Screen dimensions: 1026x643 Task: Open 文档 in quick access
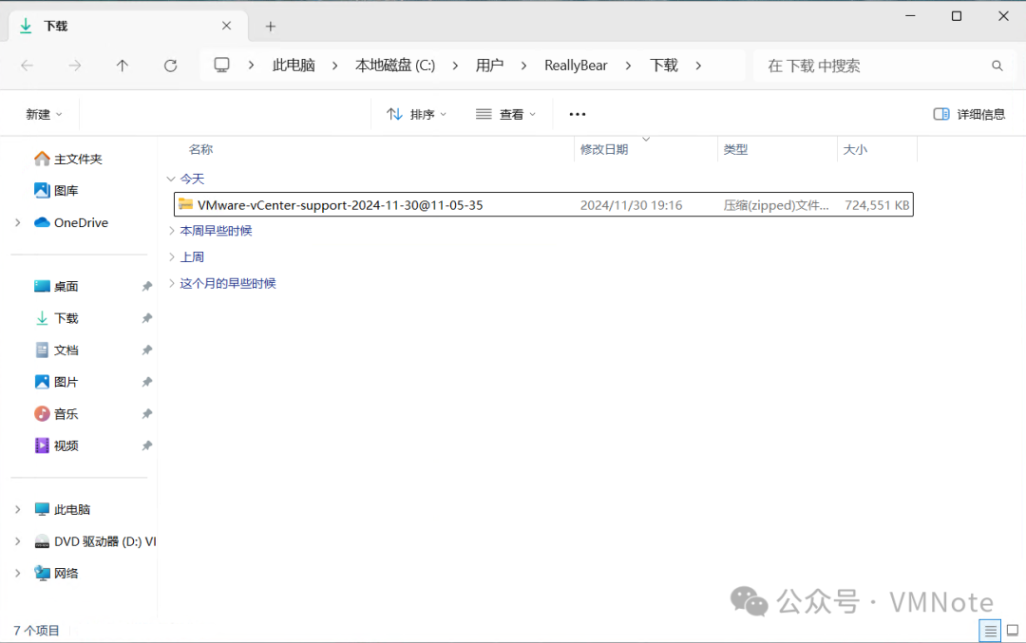tap(56, 350)
